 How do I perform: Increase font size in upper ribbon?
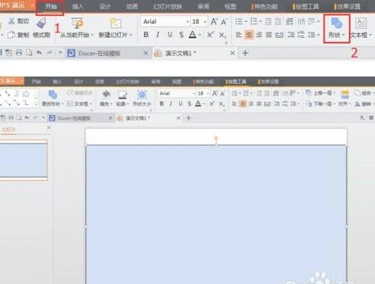pos(214,21)
